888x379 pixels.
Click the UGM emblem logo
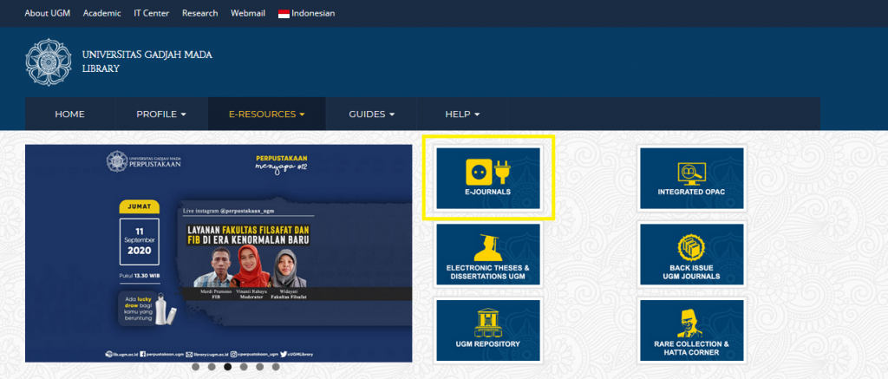click(x=49, y=62)
